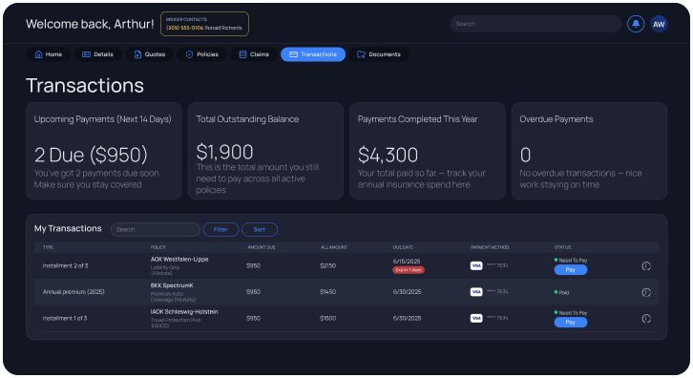
Task: Click the ALL AMOUNT column header
Action: [x=334, y=247]
